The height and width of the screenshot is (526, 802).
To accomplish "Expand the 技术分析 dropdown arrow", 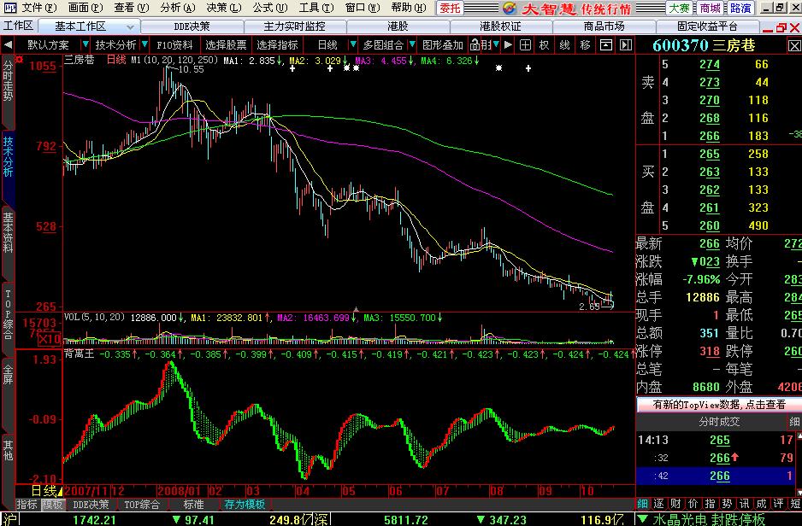I will [x=144, y=44].
